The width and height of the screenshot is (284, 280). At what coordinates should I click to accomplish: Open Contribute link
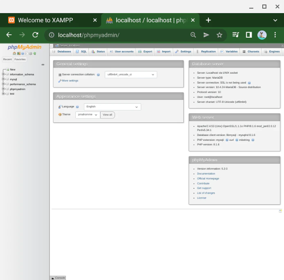[x=203, y=183]
